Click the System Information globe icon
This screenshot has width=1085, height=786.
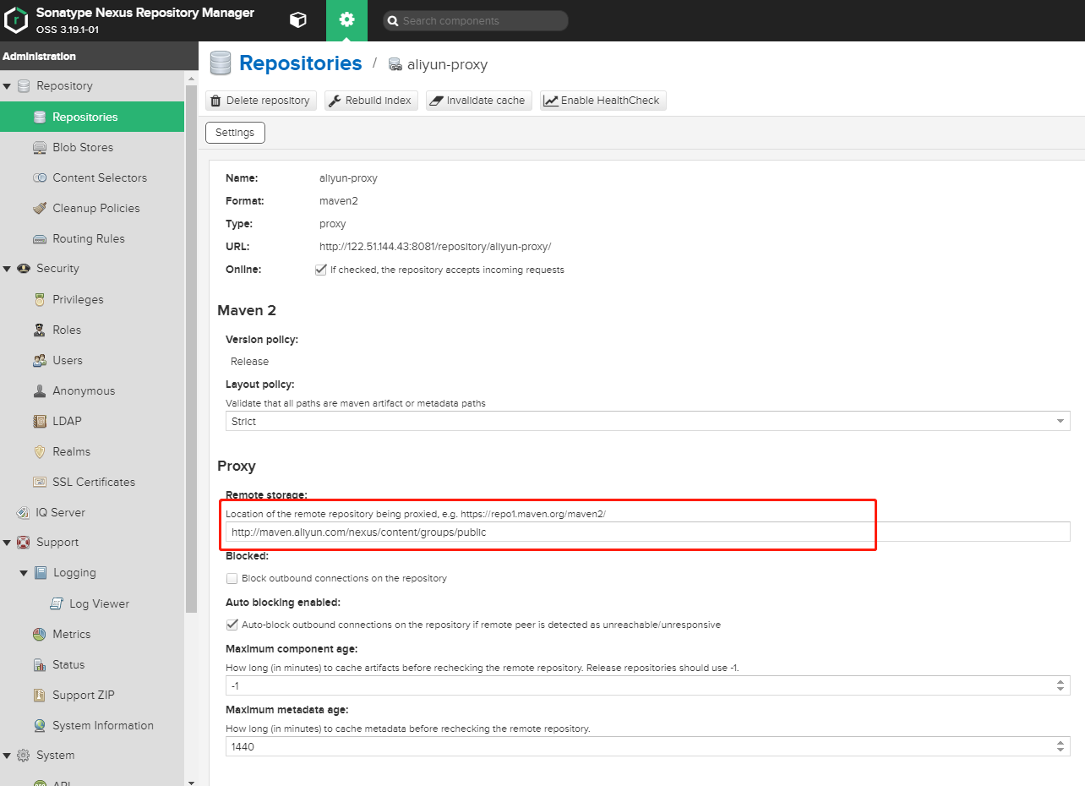point(39,725)
